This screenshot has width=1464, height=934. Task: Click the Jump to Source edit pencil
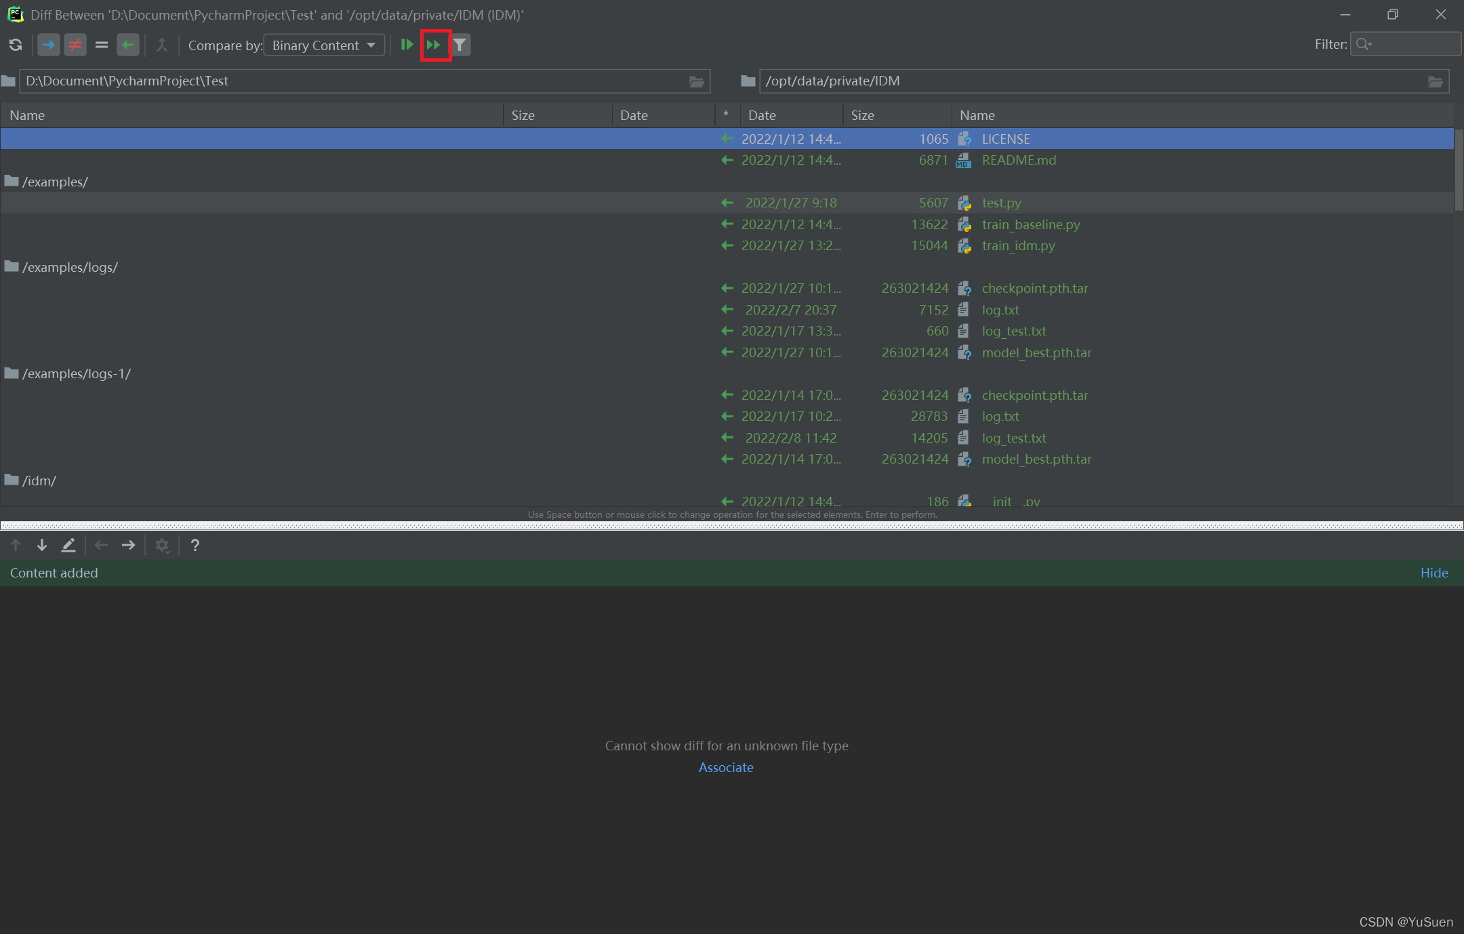[x=68, y=545]
